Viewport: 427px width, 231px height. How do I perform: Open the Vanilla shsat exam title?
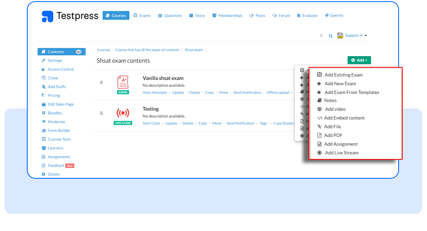[x=163, y=78]
